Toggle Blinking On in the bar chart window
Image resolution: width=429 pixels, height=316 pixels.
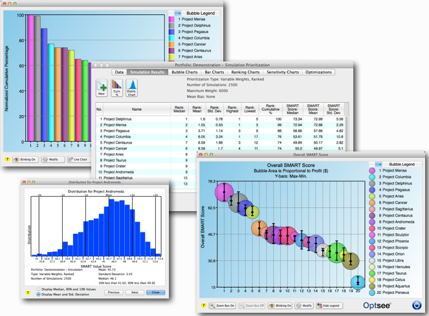coord(25,159)
